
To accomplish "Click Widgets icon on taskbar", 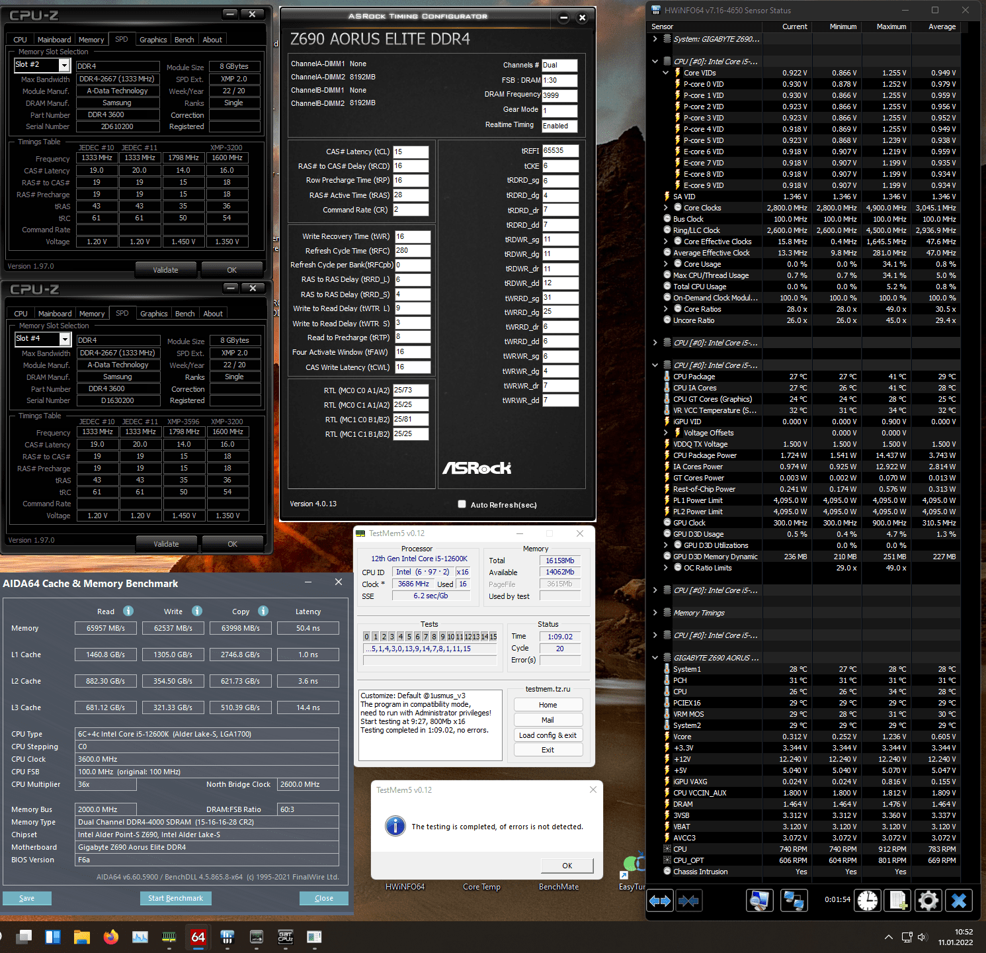I will (x=53, y=936).
